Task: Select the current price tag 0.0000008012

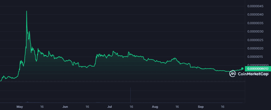Action: point(258,69)
